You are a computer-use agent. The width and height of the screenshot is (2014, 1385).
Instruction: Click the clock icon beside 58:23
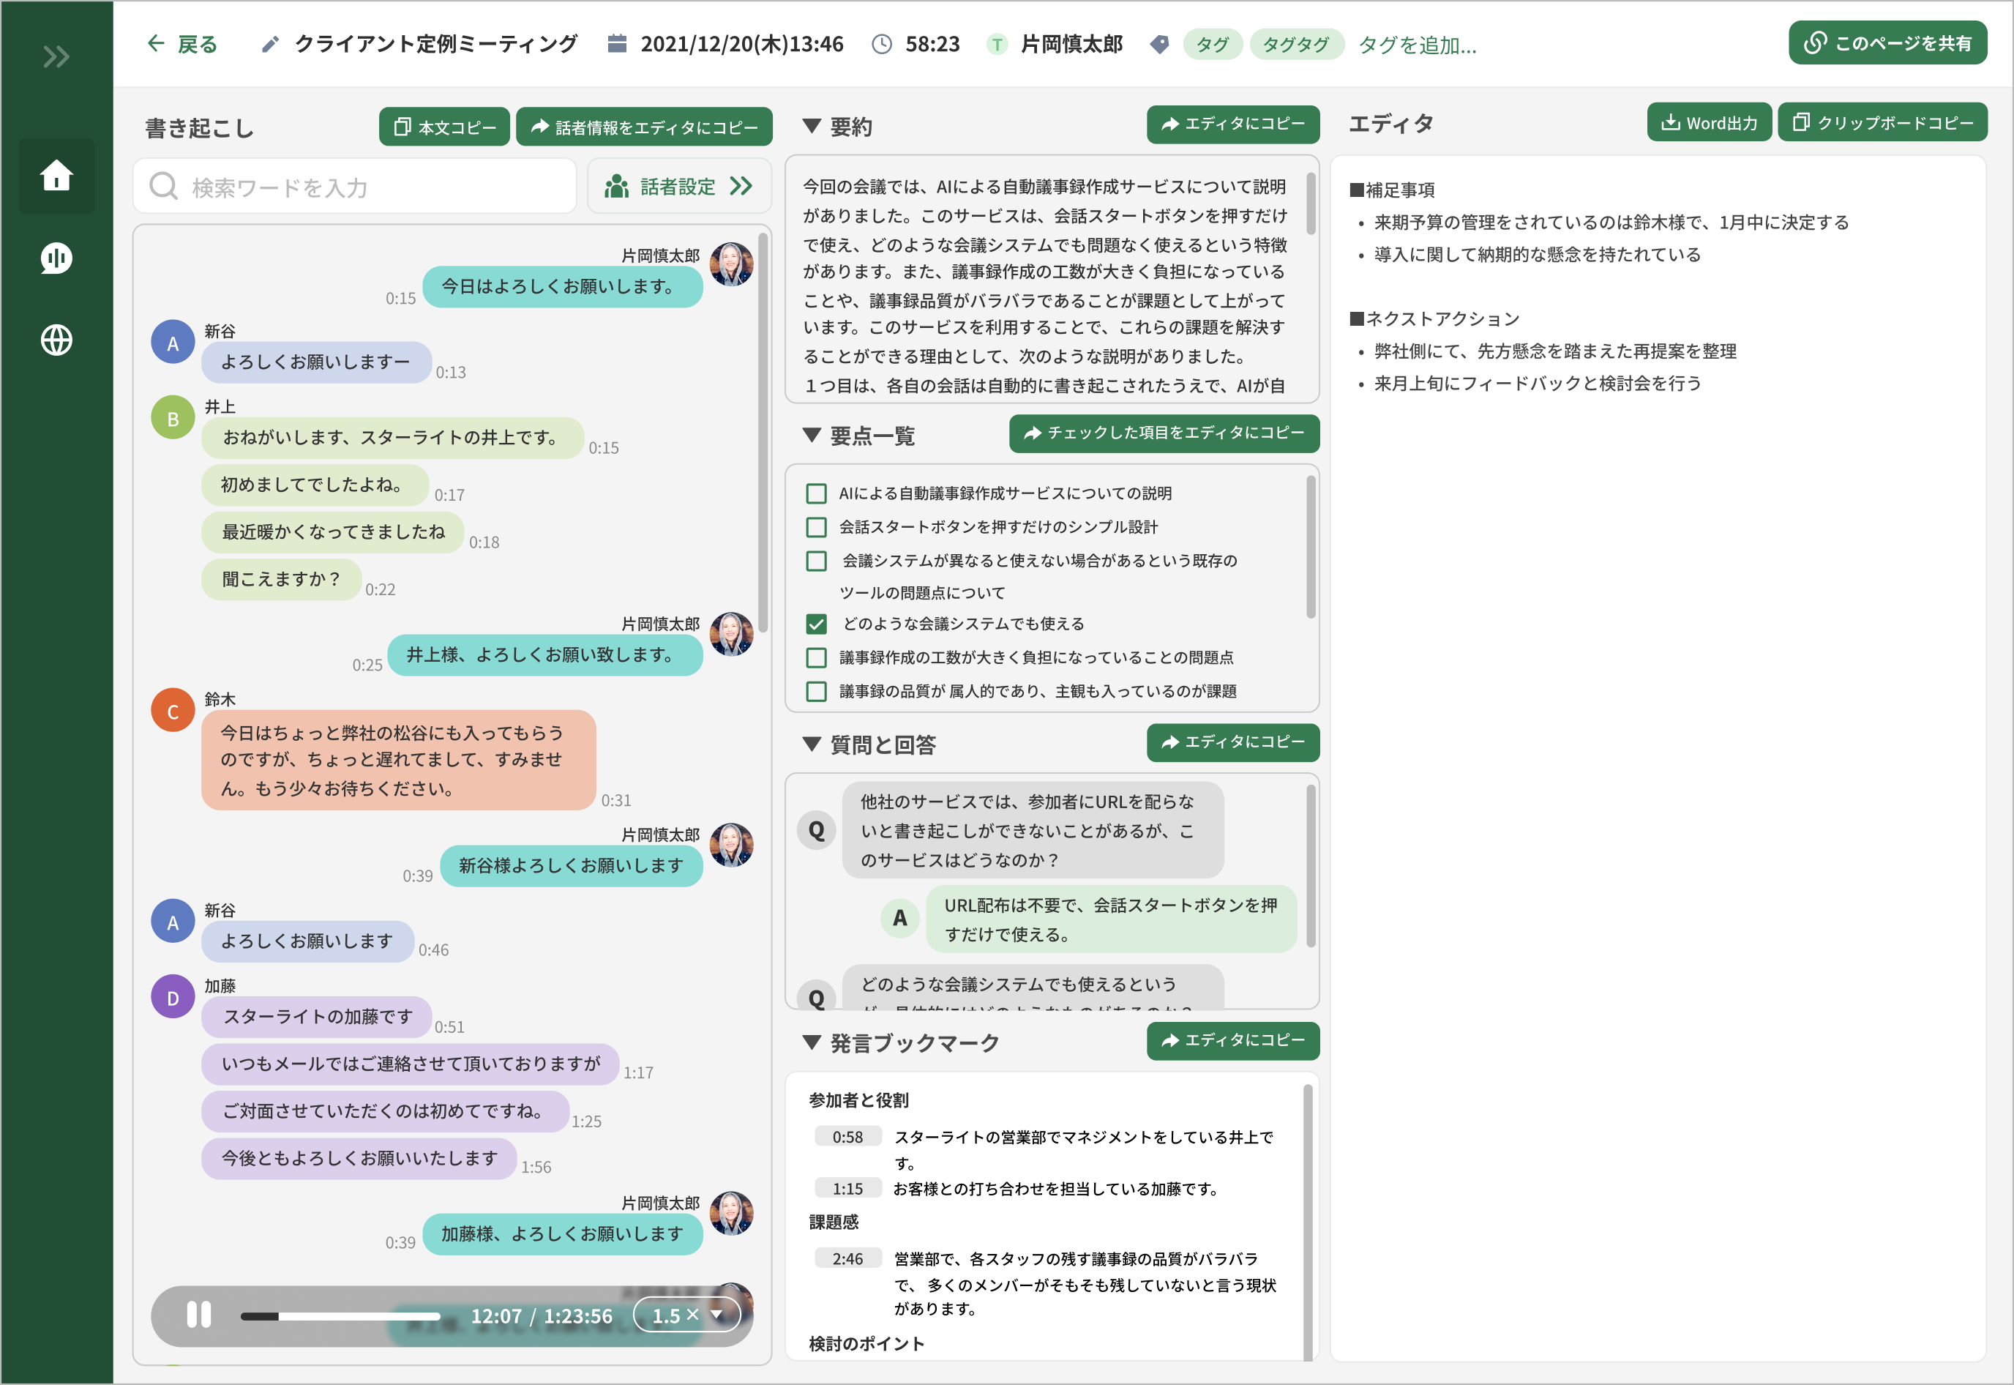[x=881, y=44]
